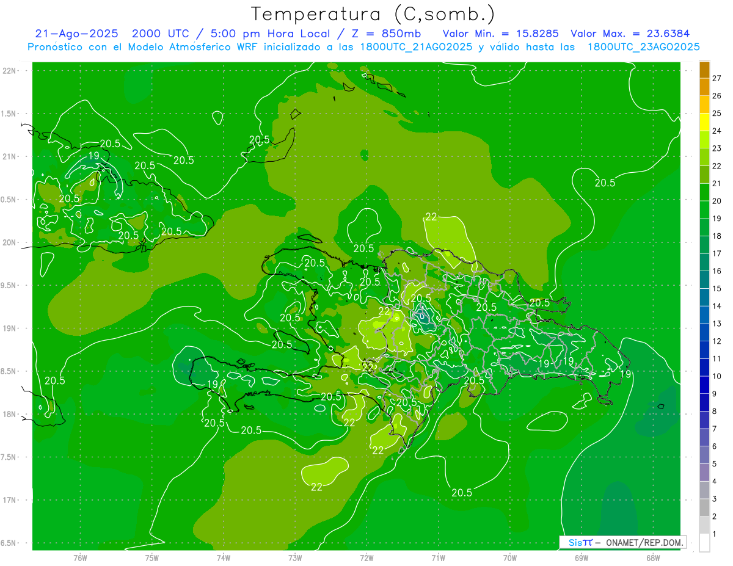
Task: Click the orange colorbar segment between 26 and 27
Action: pos(704,87)
